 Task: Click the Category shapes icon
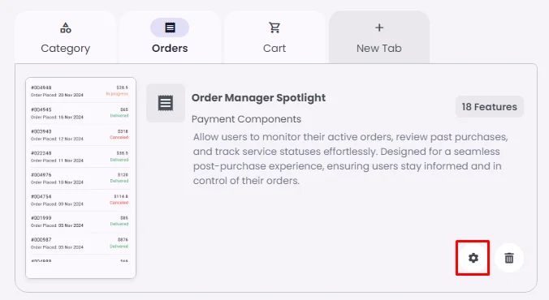point(66,28)
